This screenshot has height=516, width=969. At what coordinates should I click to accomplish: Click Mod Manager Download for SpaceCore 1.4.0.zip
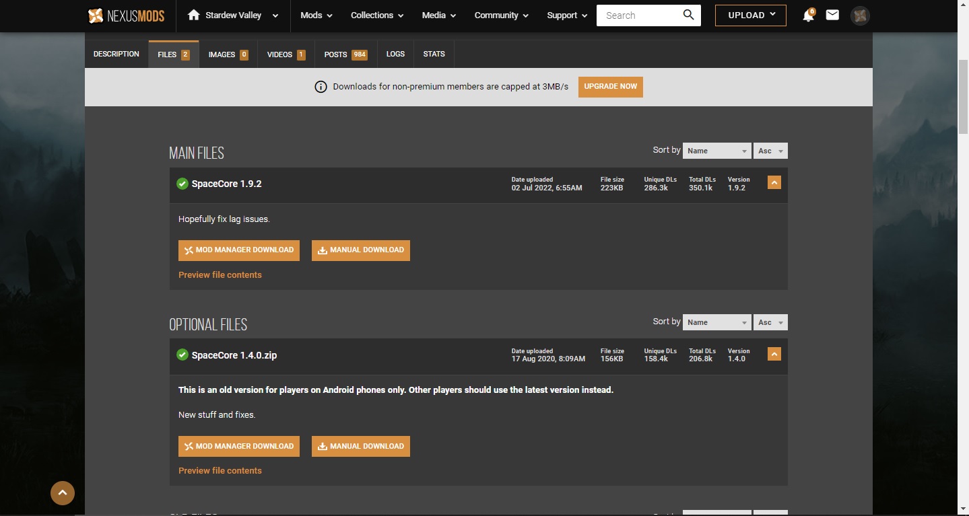point(239,447)
